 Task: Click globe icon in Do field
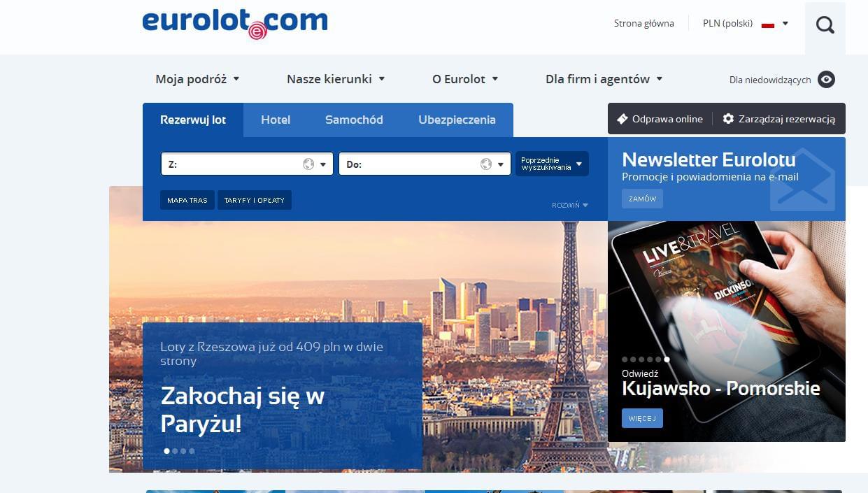486,164
